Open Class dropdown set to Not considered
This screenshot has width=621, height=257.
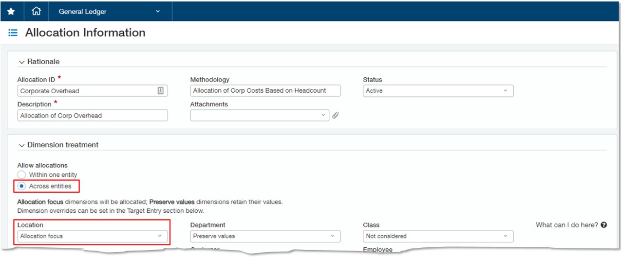pos(438,236)
